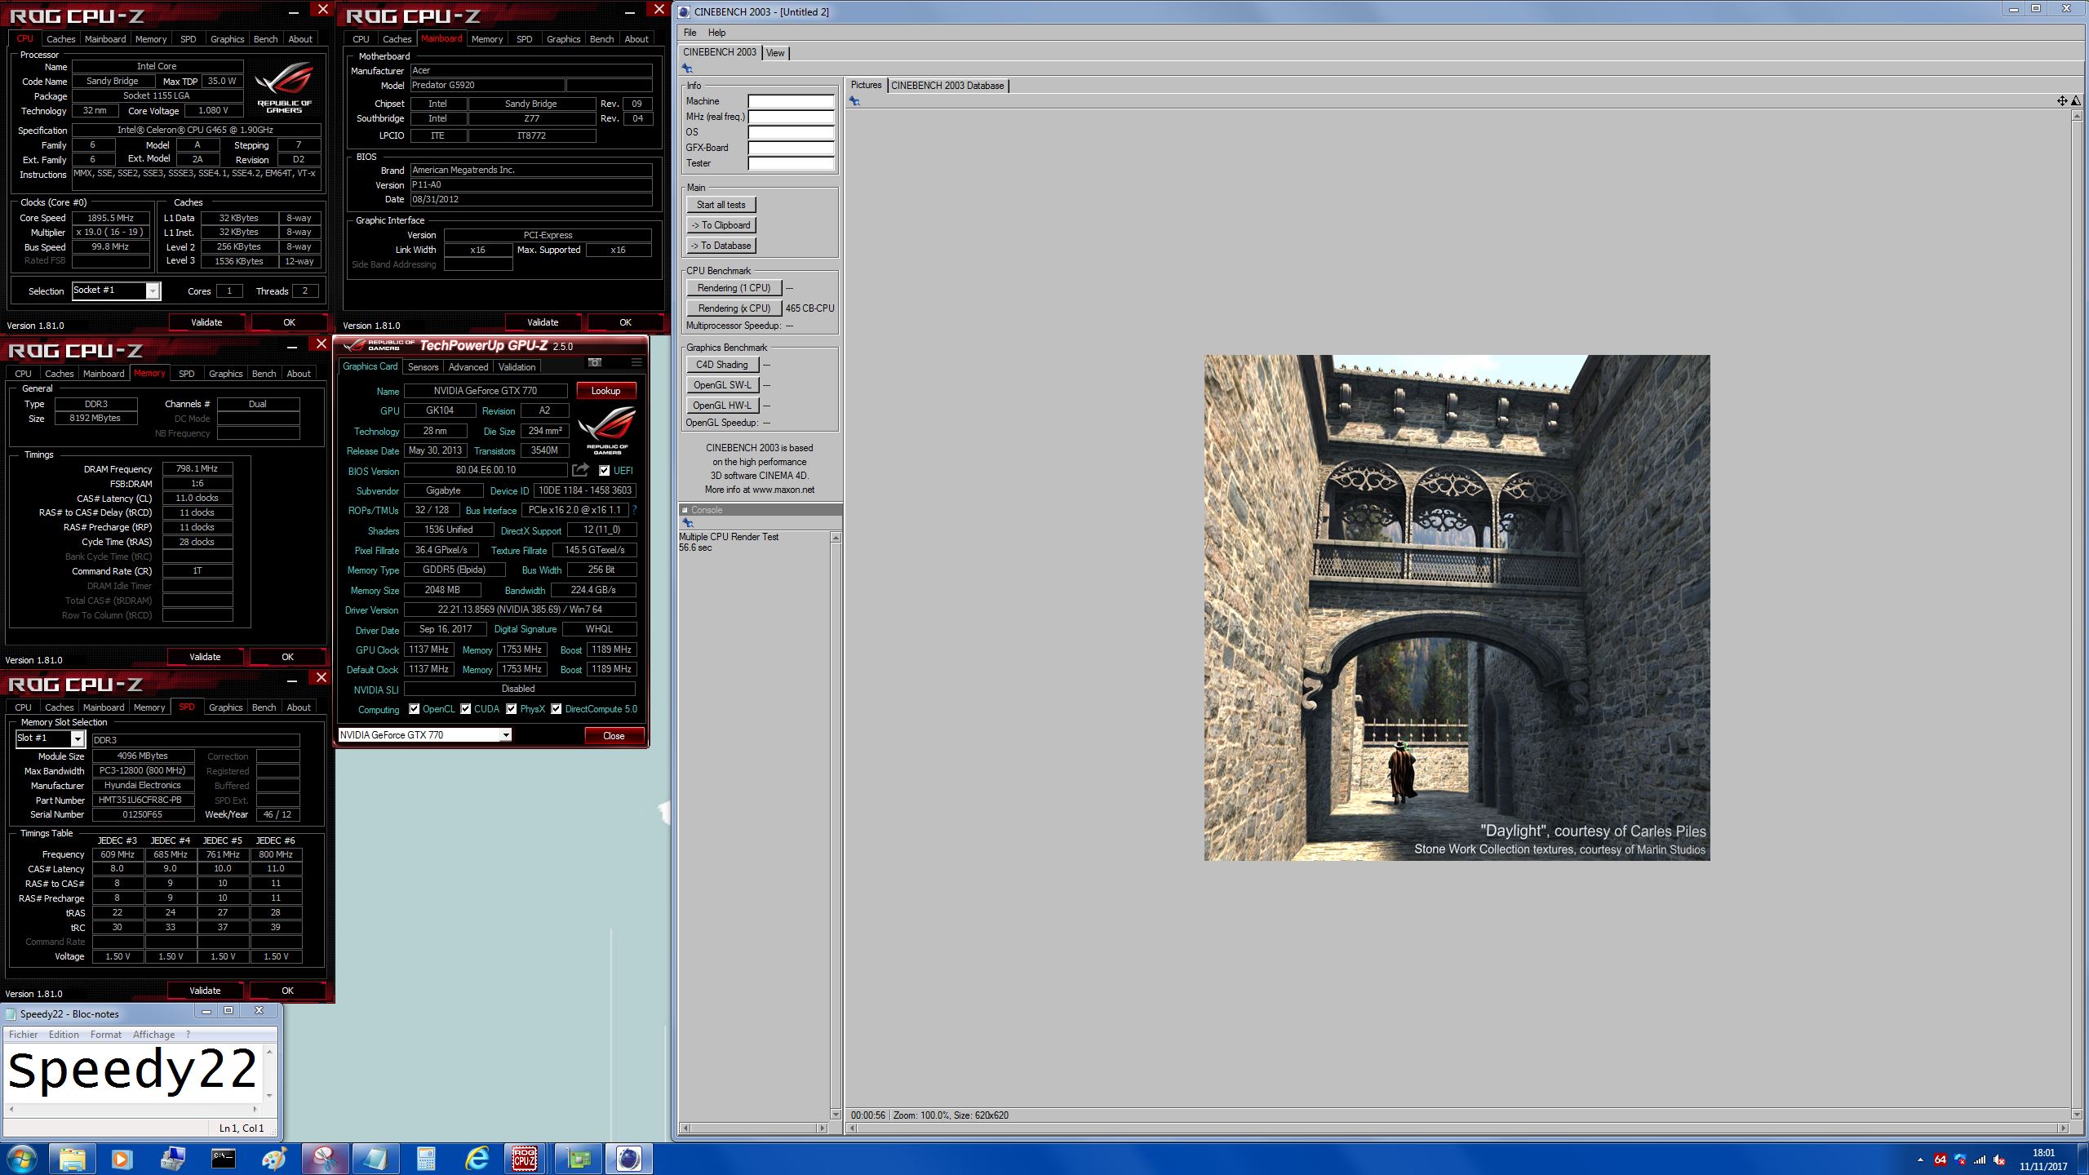The height and width of the screenshot is (1175, 2089).
Task: Click the Console panel pin icon
Action: (687, 523)
